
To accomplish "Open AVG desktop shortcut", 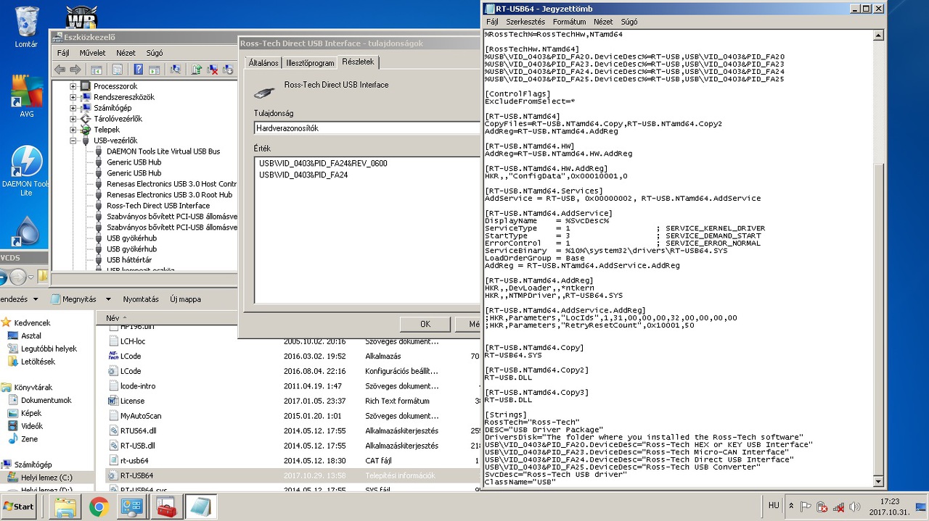I will [26, 97].
